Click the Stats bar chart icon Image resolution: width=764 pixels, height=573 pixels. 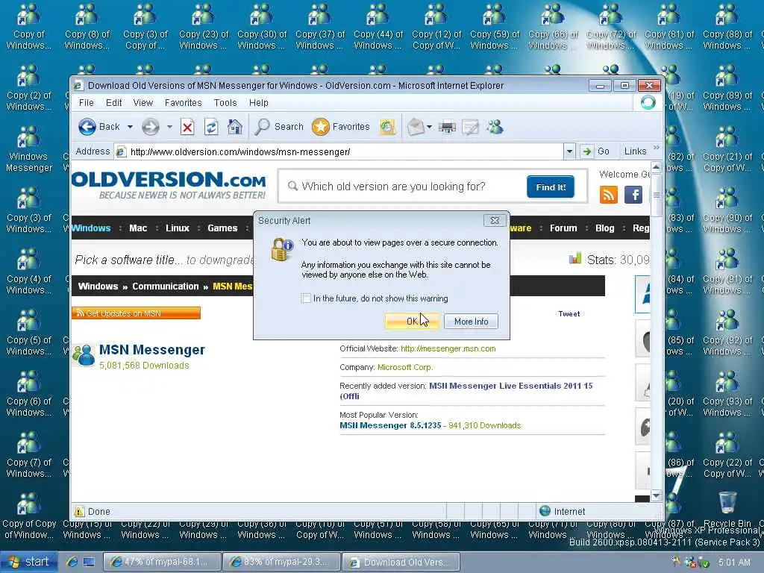(575, 258)
